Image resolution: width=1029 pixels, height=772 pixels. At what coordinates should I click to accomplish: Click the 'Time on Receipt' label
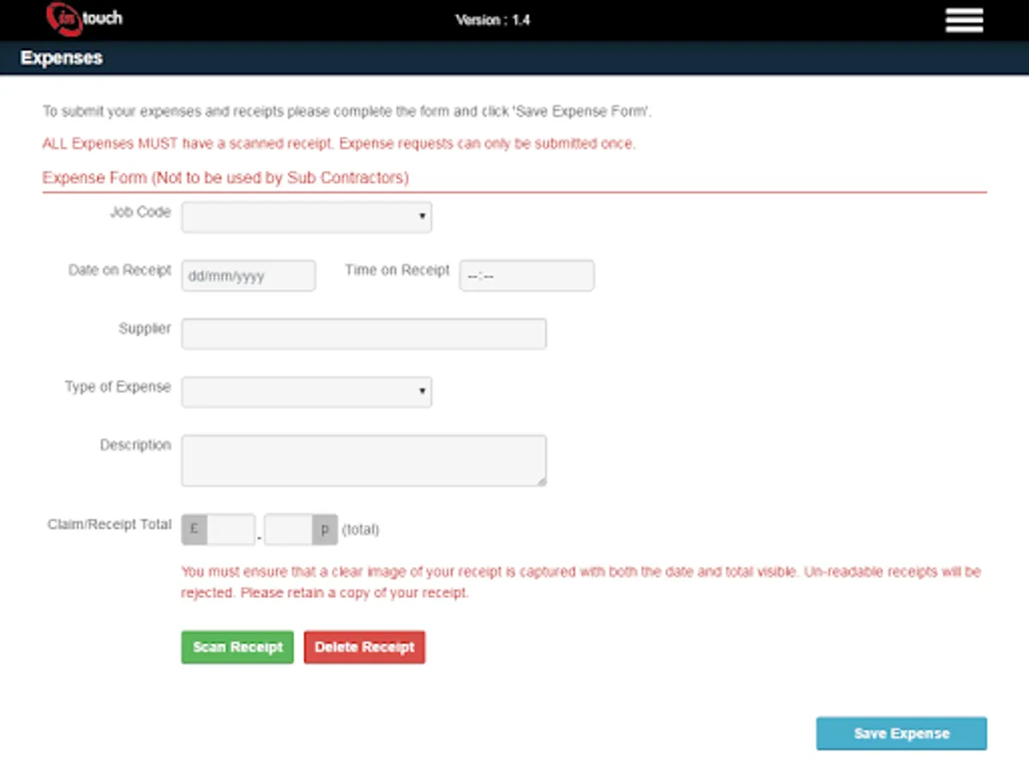point(397,270)
